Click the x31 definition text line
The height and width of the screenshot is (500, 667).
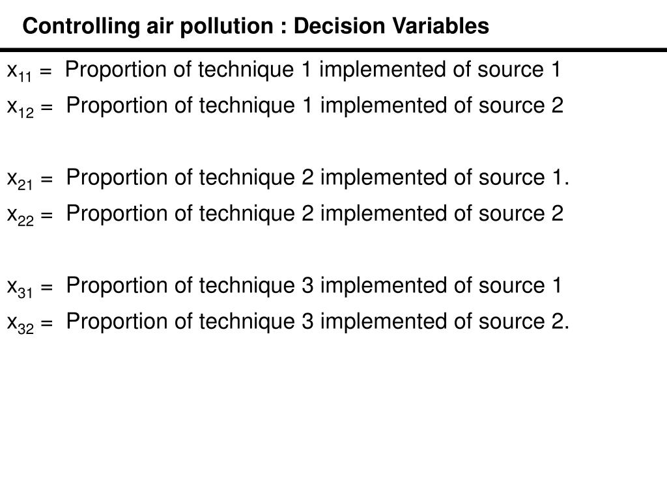tap(314, 285)
